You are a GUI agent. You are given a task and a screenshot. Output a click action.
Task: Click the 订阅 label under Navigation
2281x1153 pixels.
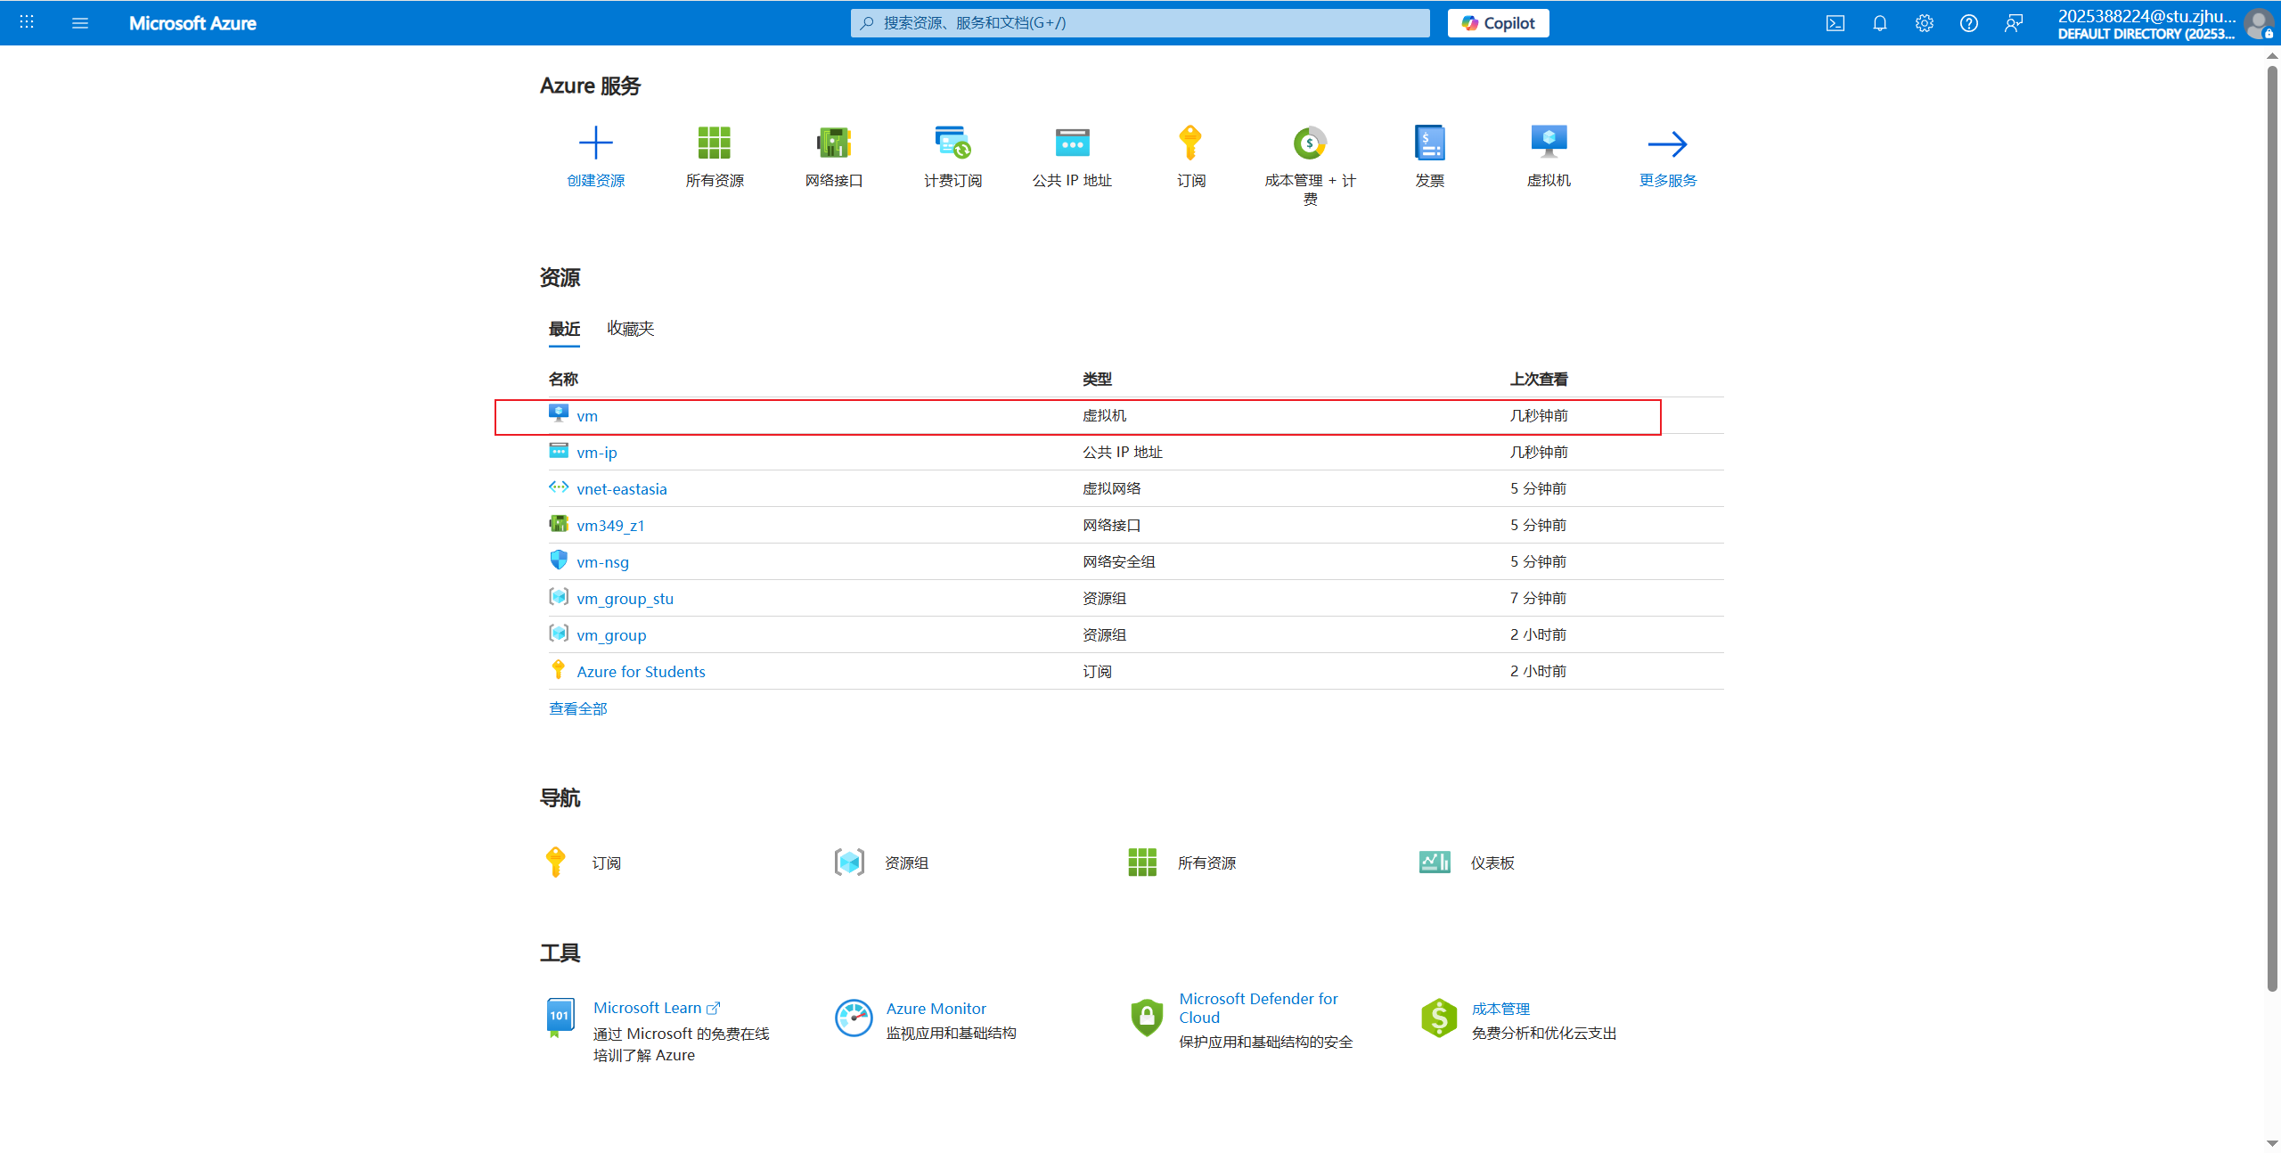(x=607, y=863)
